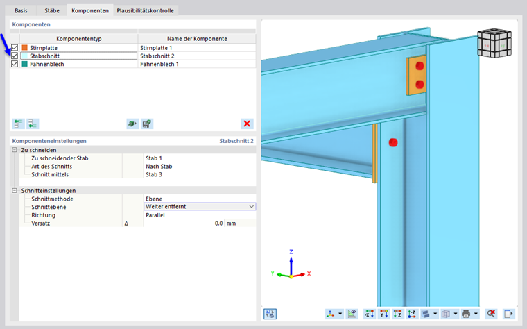527x329 pixels.
Task: Click transparent box render icon
Action: pos(446,314)
